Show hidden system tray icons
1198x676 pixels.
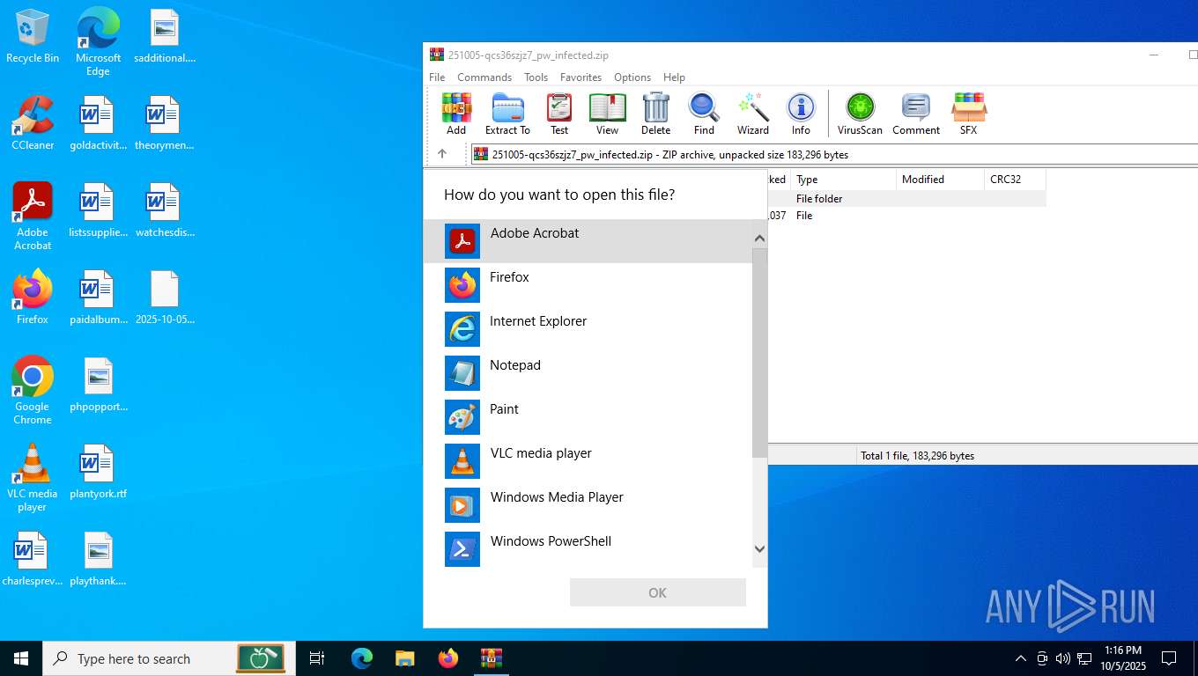[x=1020, y=658]
